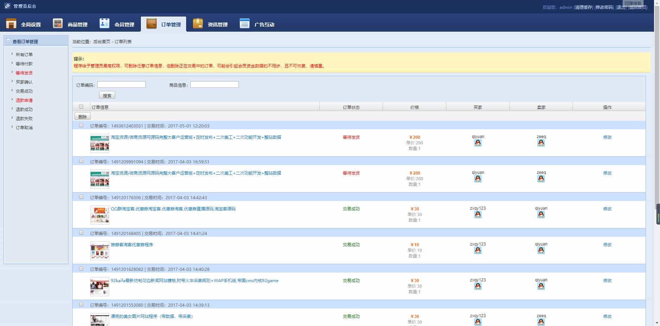Click seller zeeq's QQ icon on order 1491209991094
Image resolution: width=660 pixels, height=326 pixels.
[x=541, y=178]
